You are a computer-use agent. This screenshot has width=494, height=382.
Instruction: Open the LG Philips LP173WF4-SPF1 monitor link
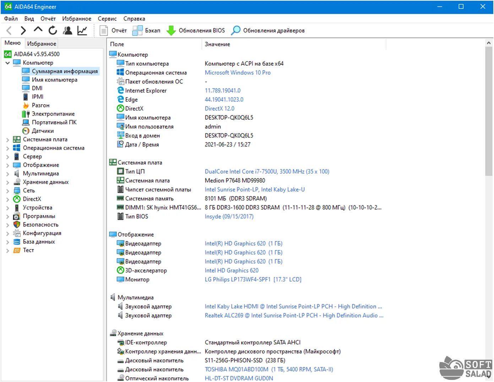253,279
